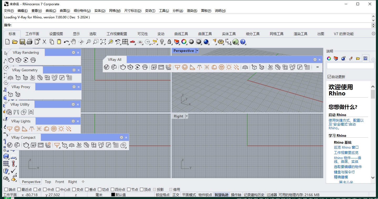This screenshot has height=199, width=378.
Task: Click the V-Ray asset editor icon in VRay All
Action: [x=106, y=67]
